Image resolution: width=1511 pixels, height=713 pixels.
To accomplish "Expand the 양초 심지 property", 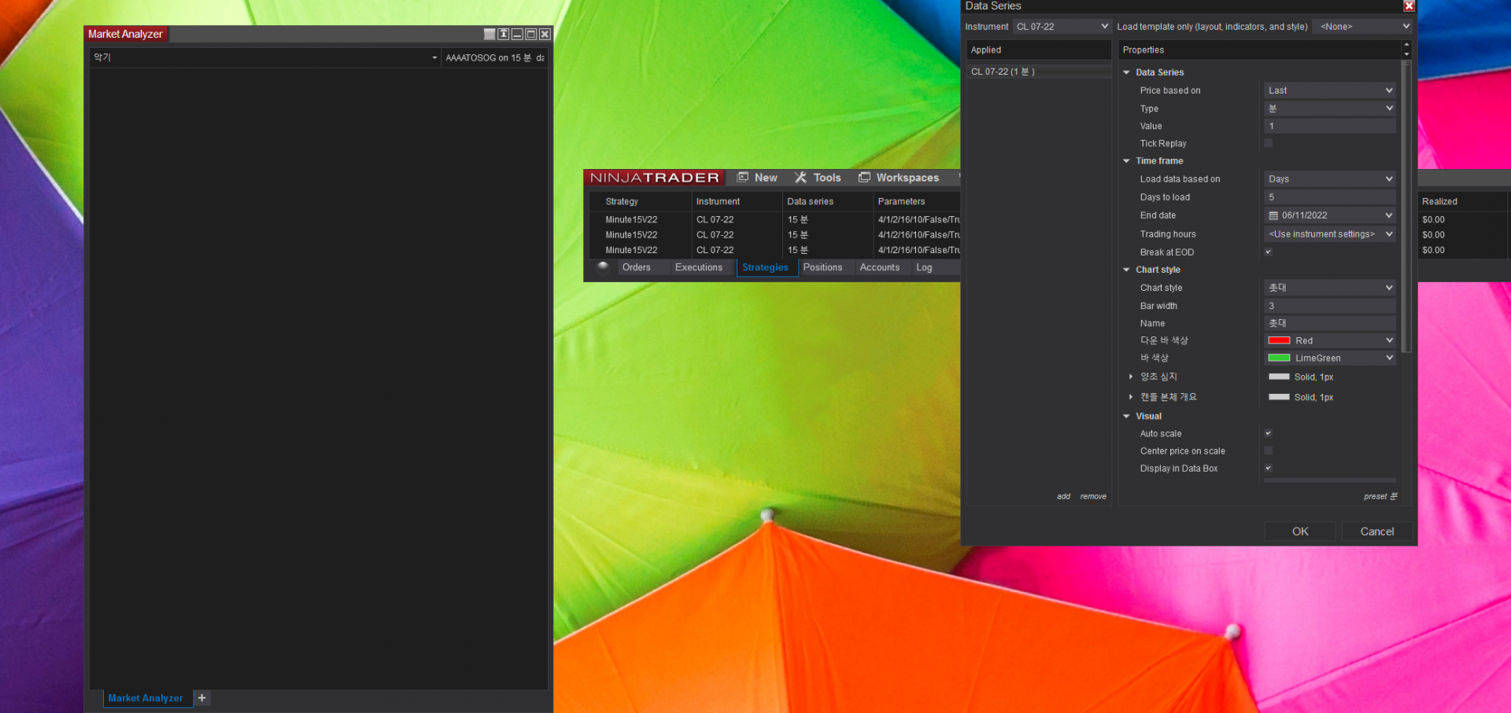I will [x=1131, y=377].
